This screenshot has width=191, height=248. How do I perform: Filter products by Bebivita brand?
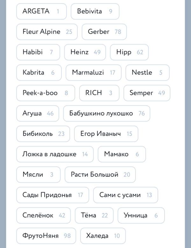(x=95, y=11)
